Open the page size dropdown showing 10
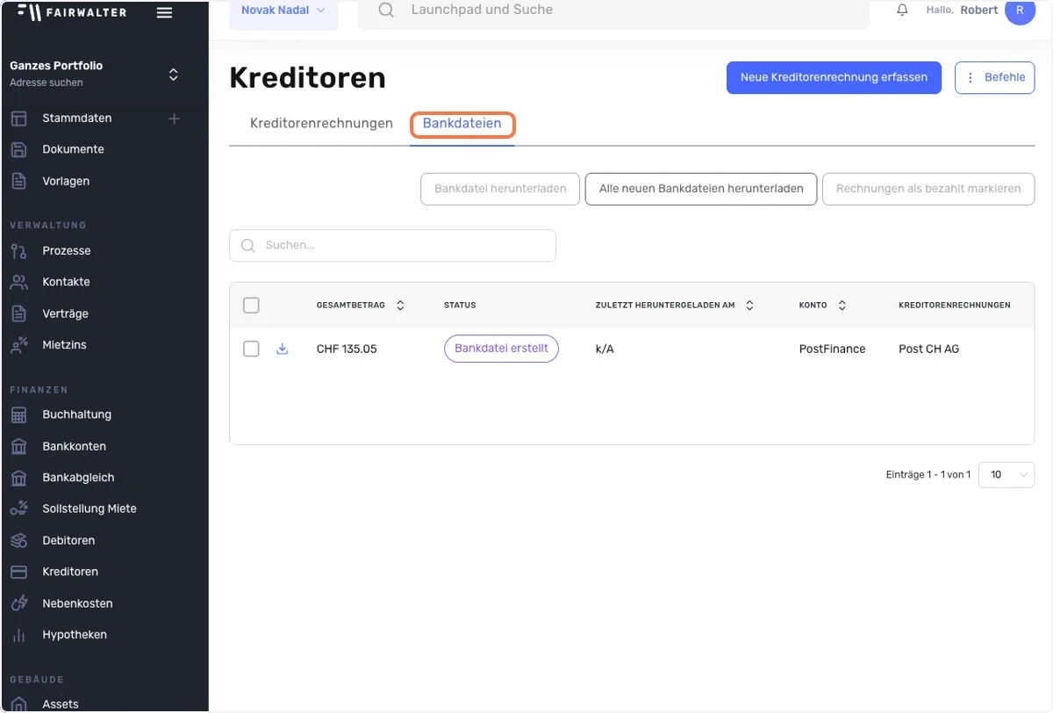Screen dimensions: 1053x713 click(x=1006, y=475)
